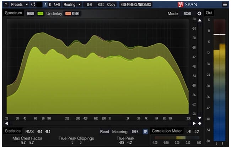
Task: Click the frequency scroll left arrow
Action: coord(6,124)
